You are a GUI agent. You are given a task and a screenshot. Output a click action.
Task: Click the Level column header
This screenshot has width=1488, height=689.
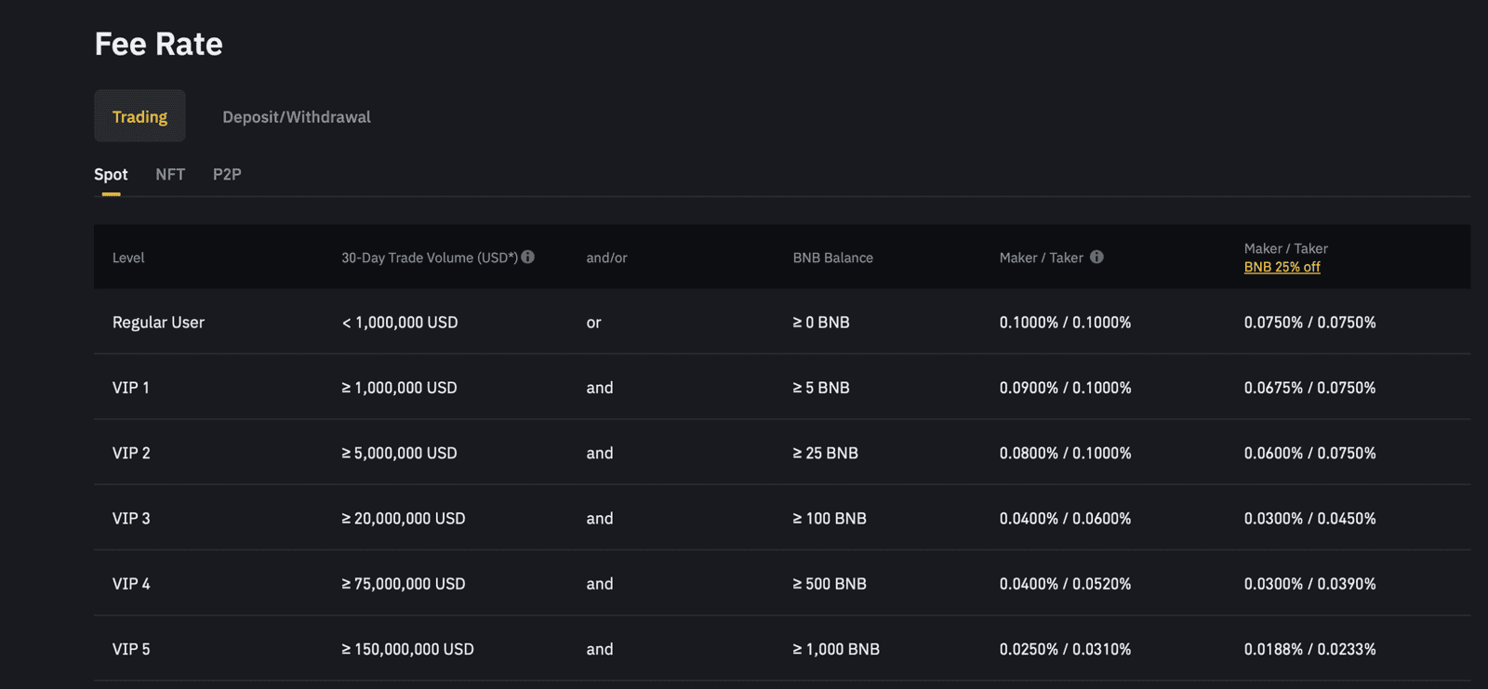pos(128,258)
